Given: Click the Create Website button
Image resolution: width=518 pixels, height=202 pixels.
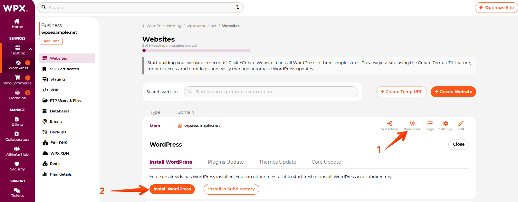Looking at the screenshot, I should click(x=453, y=92).
